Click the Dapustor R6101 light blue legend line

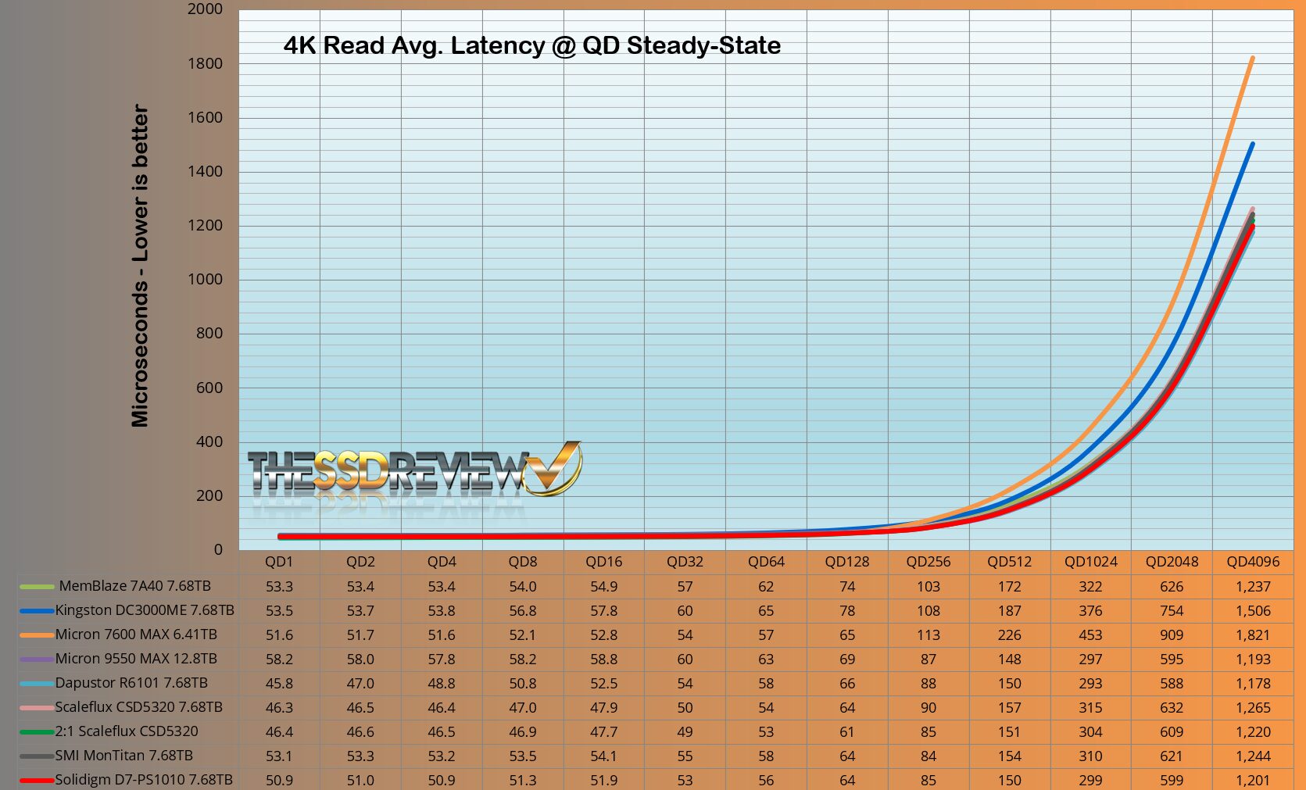coord(37,684)
